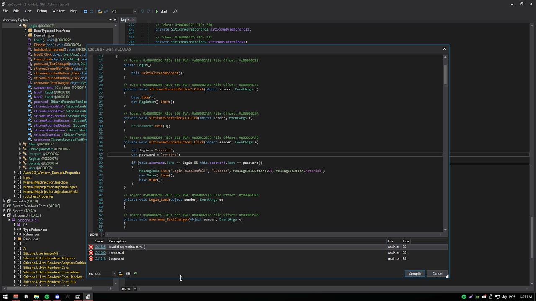Close the Edit Class dialog with X
This screenshot has height=301, width=536.
click(x=444, y=49)
